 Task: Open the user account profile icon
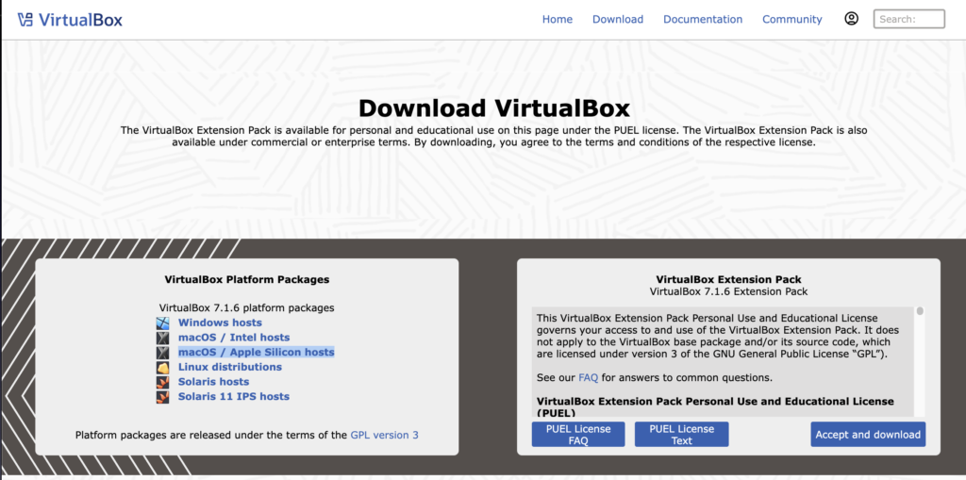pos(851,19)
